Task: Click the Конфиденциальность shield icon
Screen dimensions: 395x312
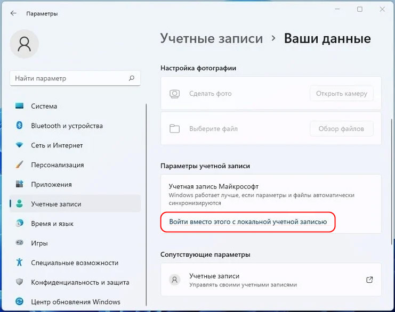Action: [x=19, y=282]
